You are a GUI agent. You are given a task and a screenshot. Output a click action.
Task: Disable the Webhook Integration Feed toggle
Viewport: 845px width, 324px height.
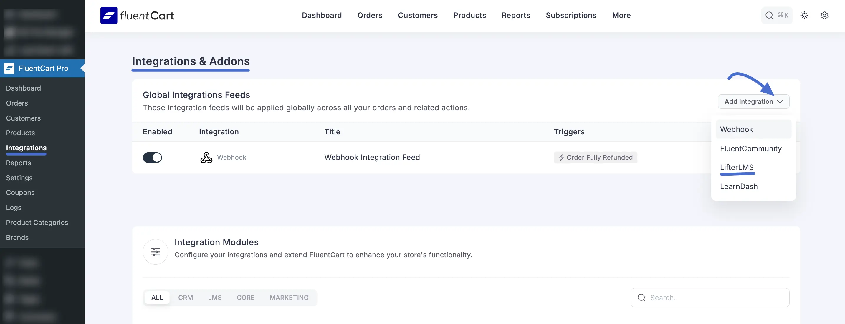pos(152,158)
